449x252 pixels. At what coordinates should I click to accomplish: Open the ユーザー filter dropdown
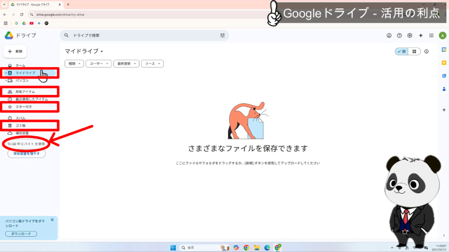[x=99, y=64]
